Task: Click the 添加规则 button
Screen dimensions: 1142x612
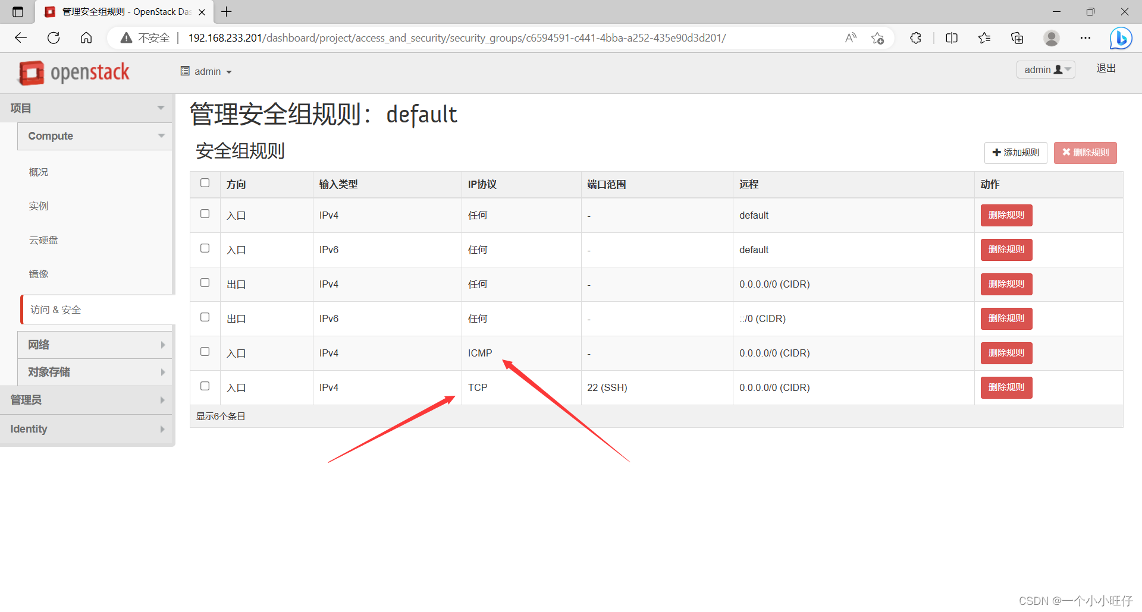Action: click(1015, 153)
